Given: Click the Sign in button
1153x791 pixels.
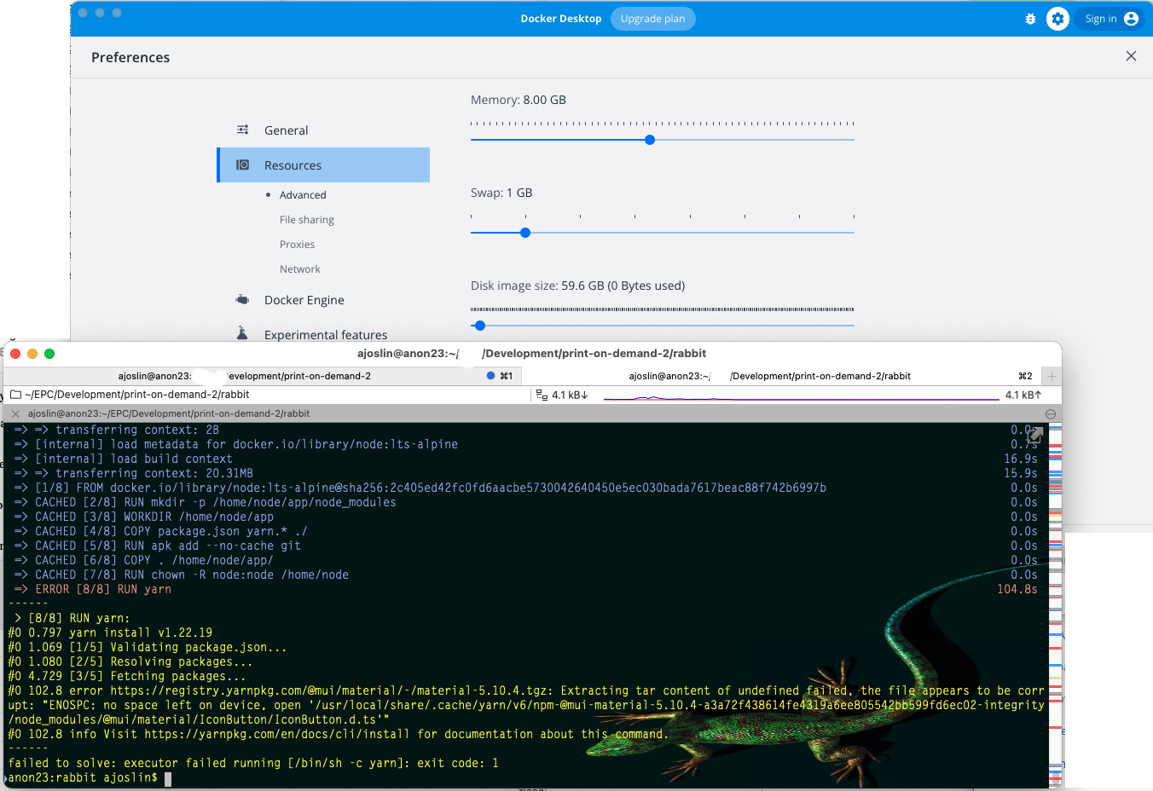Looking at the screenshot, I should [x=1110, y=19].
